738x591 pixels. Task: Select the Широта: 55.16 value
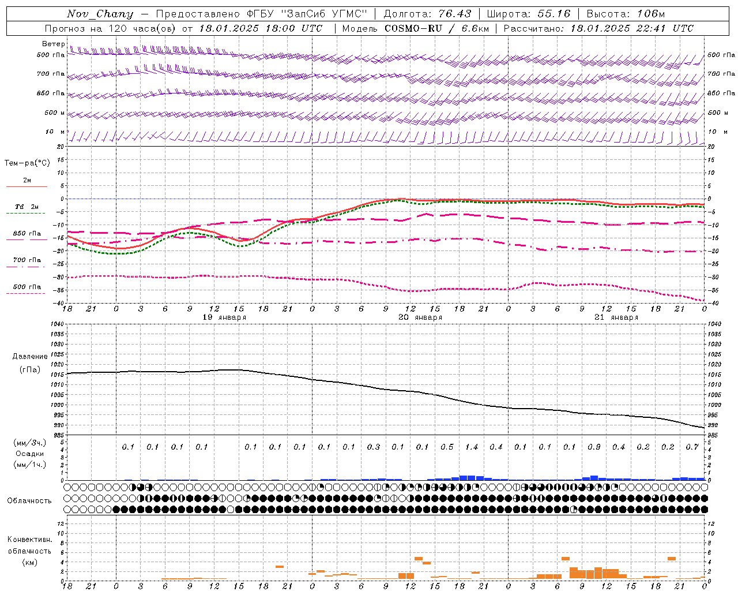click(529, 14)
